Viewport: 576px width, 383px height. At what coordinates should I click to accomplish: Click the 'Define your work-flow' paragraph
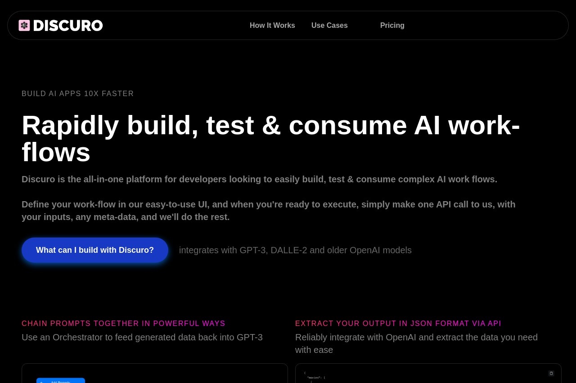[x=269, y=211]
